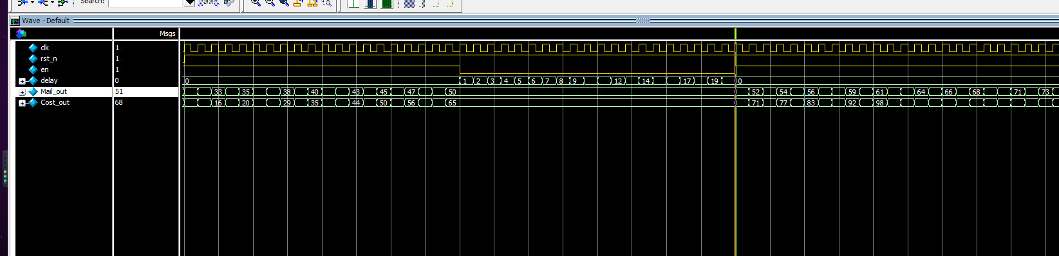Expand the Mail_out signal bus

point(22,92)
